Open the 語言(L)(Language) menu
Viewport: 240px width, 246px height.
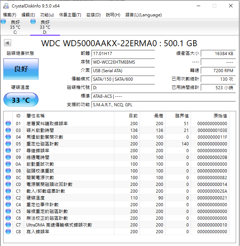(143, 15)
